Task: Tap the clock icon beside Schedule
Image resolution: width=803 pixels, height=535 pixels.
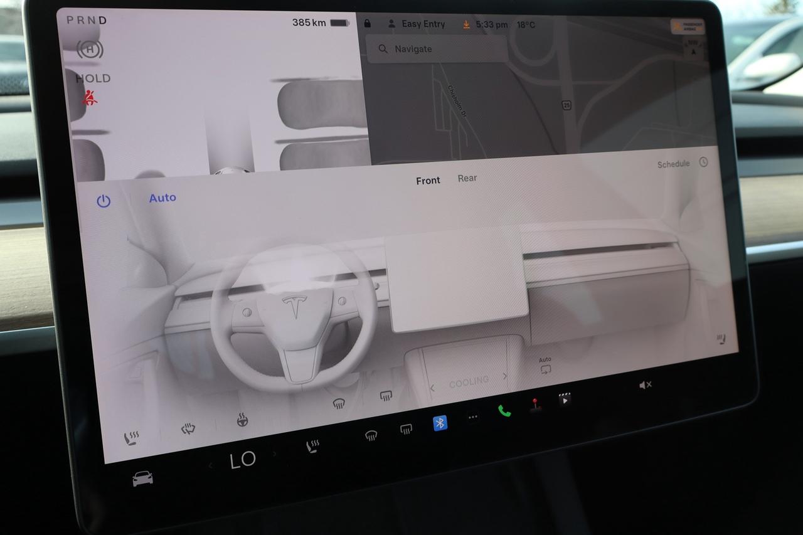Action: pos(703,162)
